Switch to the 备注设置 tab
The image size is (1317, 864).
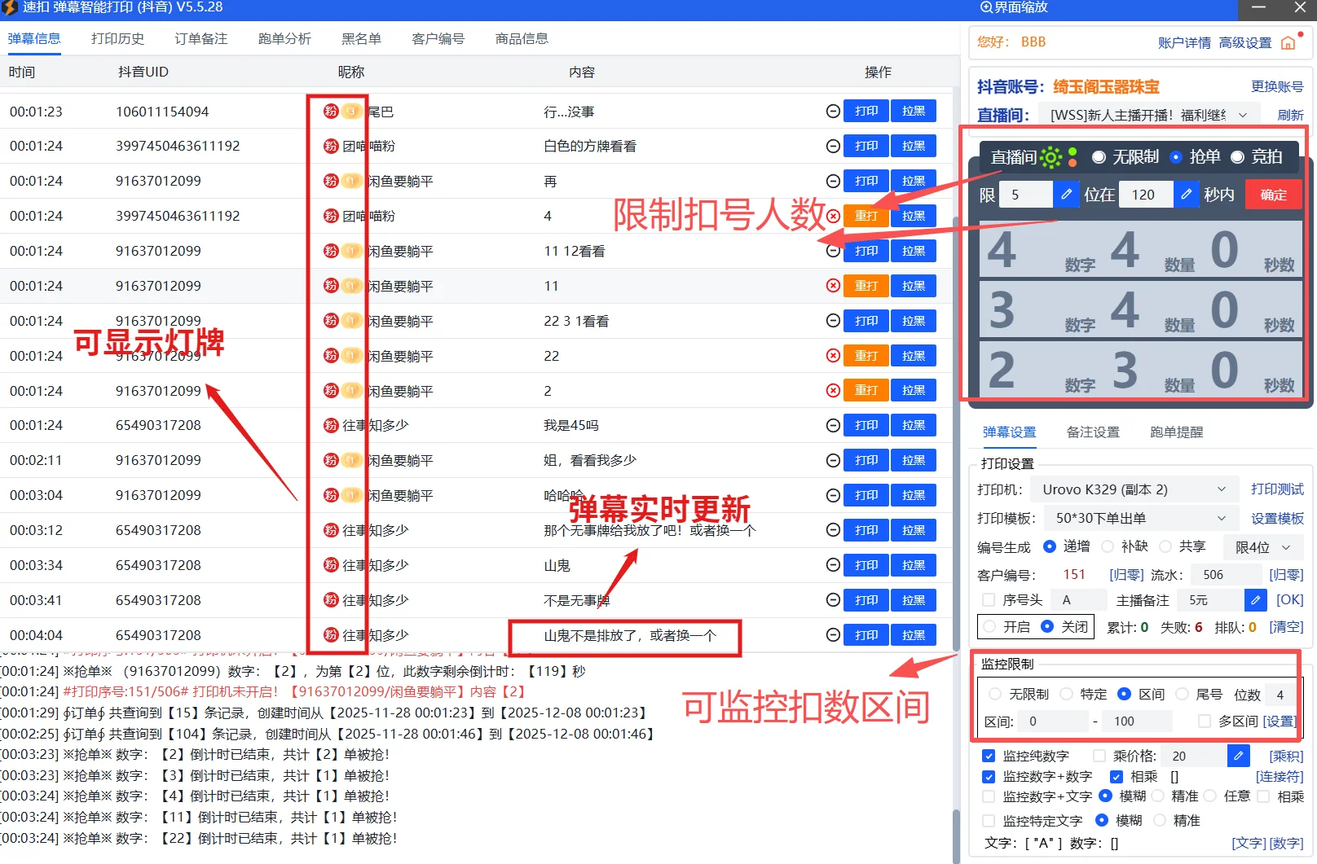1093,432
